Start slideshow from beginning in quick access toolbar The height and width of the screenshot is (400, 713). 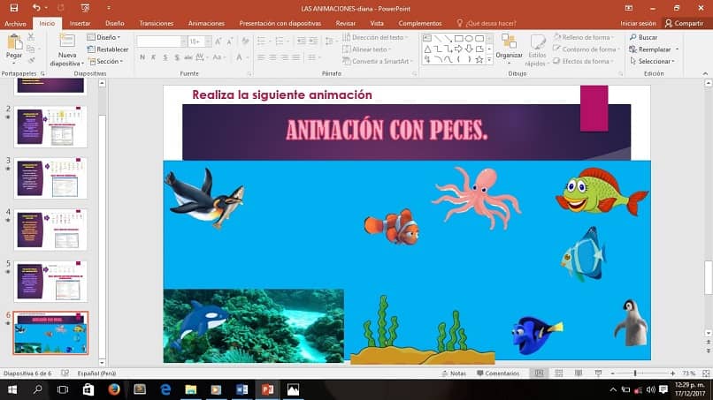(85, 8)
